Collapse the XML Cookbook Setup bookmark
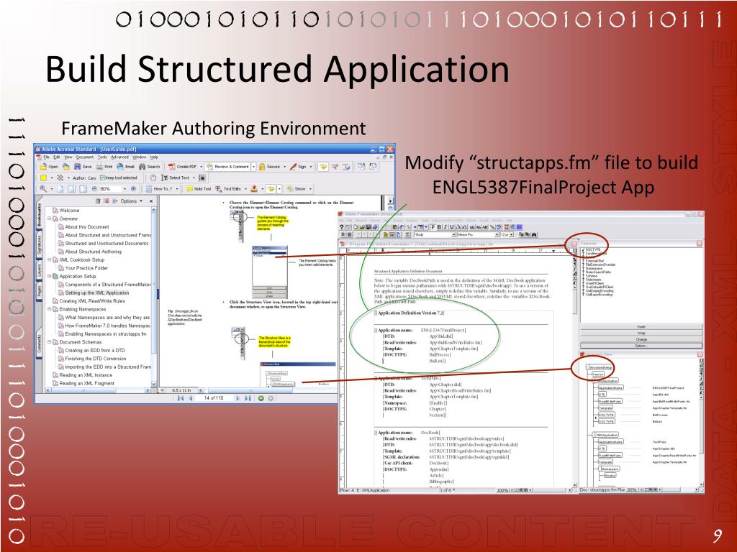Viewport: 737px width, 552px height. coord(50,259)
